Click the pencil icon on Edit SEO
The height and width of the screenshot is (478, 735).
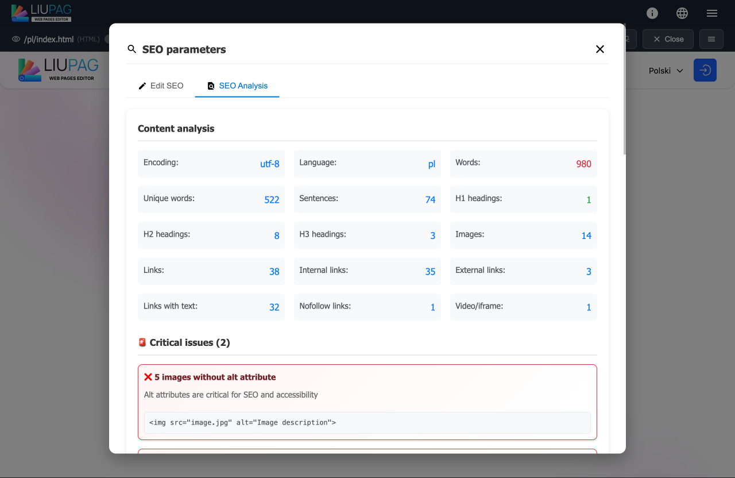click(x=142, y=86)
